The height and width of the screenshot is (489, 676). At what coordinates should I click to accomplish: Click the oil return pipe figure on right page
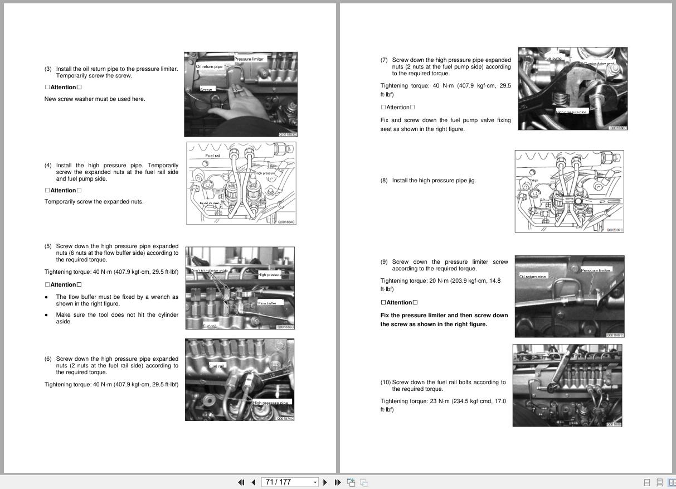pos(569,296)
